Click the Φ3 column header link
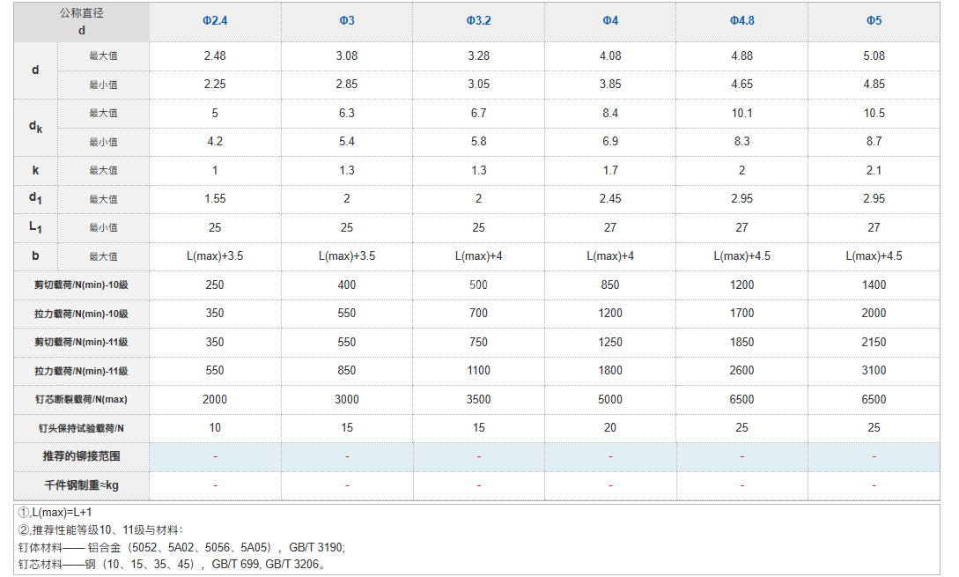This screenshot has width=959, height=577. [x=347, y=20]
